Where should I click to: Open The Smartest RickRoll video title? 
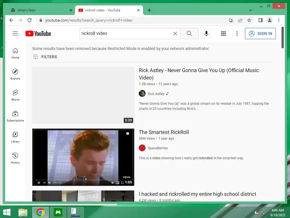click(x=164, y=132)
